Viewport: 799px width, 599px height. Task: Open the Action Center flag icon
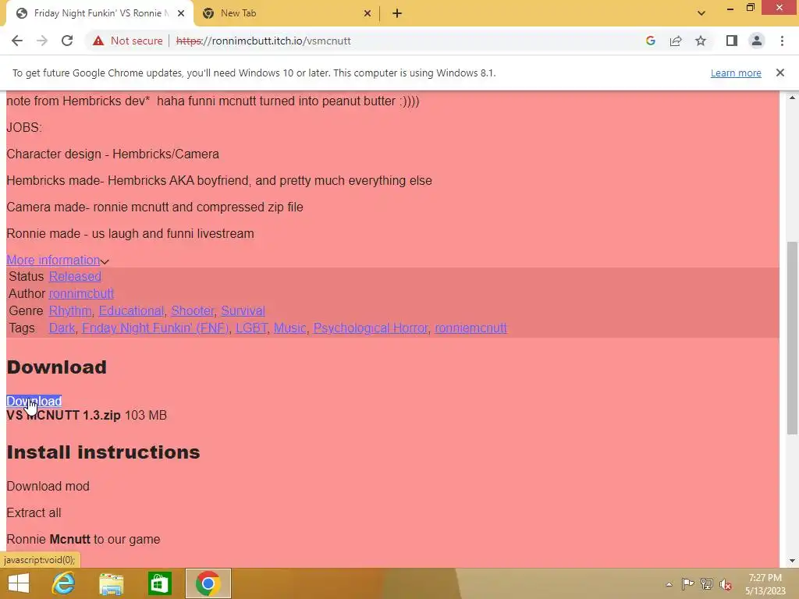(x=687, y=583)
